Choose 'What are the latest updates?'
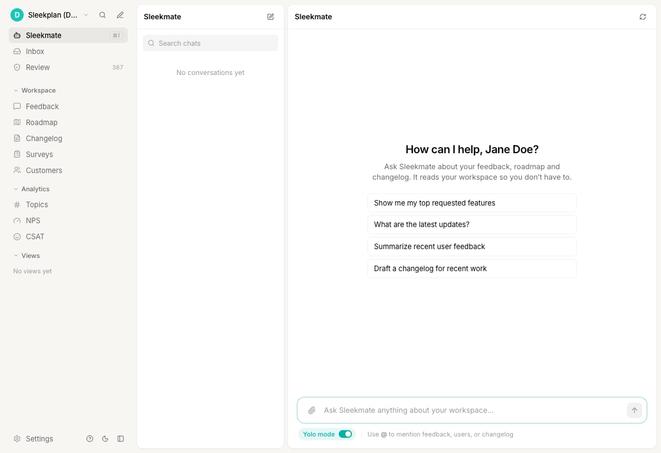Screen dimensions: 661x453 point(472,224)
